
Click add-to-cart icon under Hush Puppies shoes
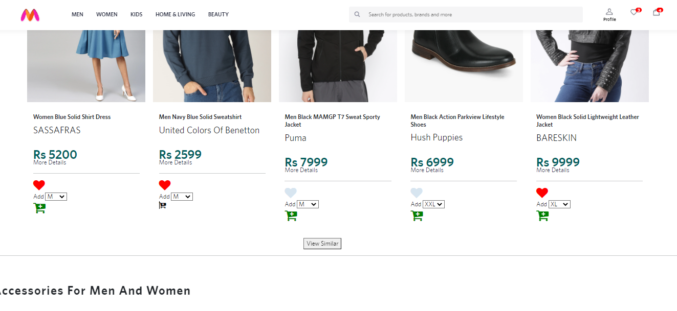coord(417,216)
